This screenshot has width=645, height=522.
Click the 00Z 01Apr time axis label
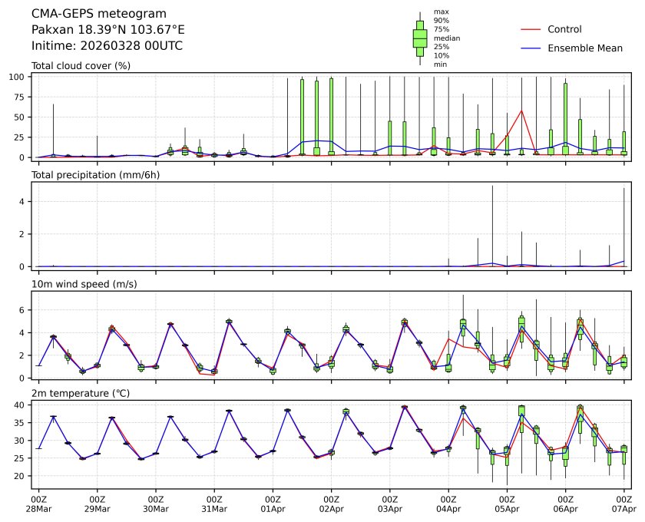point(273,504)
